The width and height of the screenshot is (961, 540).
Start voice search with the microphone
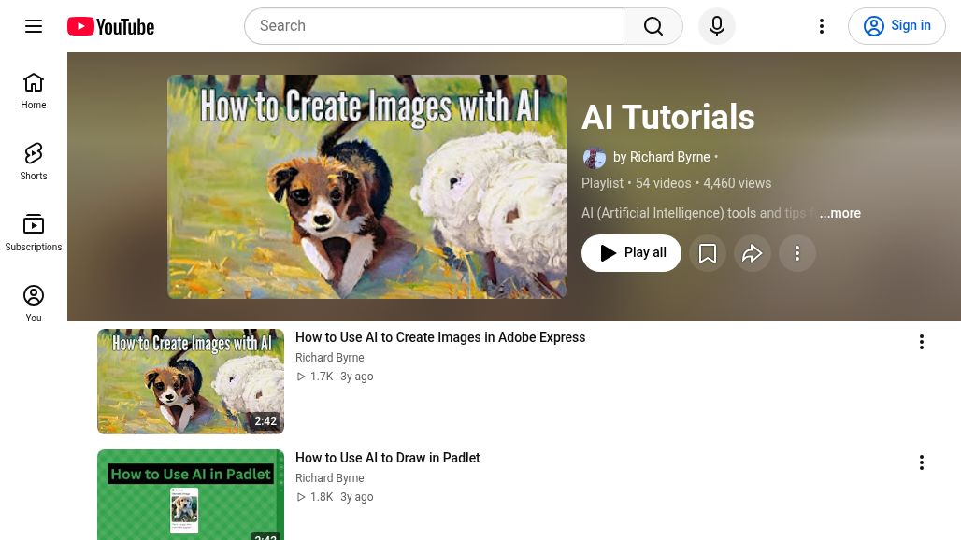point(717,26)
